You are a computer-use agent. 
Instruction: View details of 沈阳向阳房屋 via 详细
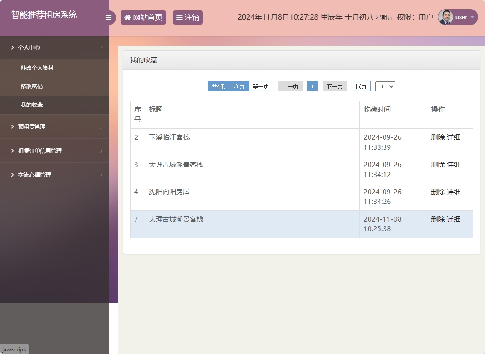455,192
